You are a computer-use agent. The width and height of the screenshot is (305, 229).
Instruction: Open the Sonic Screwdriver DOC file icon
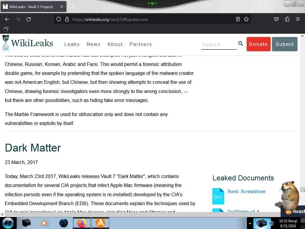point(218,196)
